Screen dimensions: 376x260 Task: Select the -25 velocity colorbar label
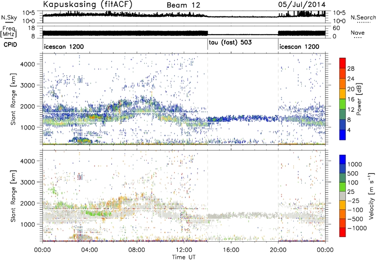pos(353,201)
